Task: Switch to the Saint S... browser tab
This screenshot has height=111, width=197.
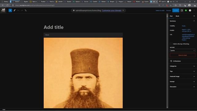Action: pyautogui.click(x=163, y=2)
